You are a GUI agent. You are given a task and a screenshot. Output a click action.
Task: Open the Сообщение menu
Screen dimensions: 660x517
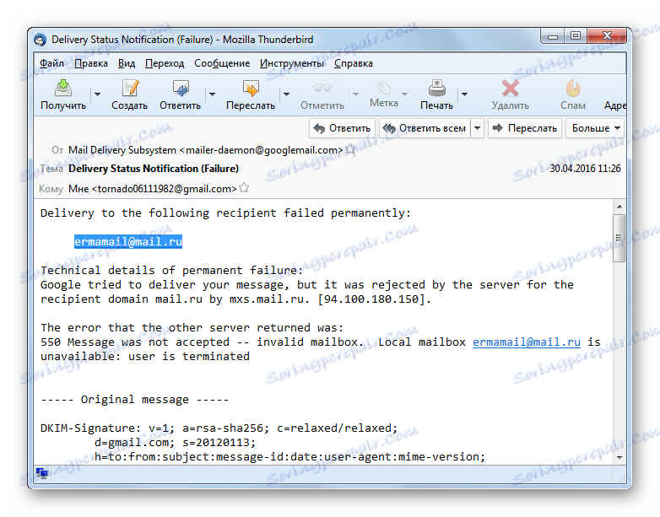pos(222,63)
